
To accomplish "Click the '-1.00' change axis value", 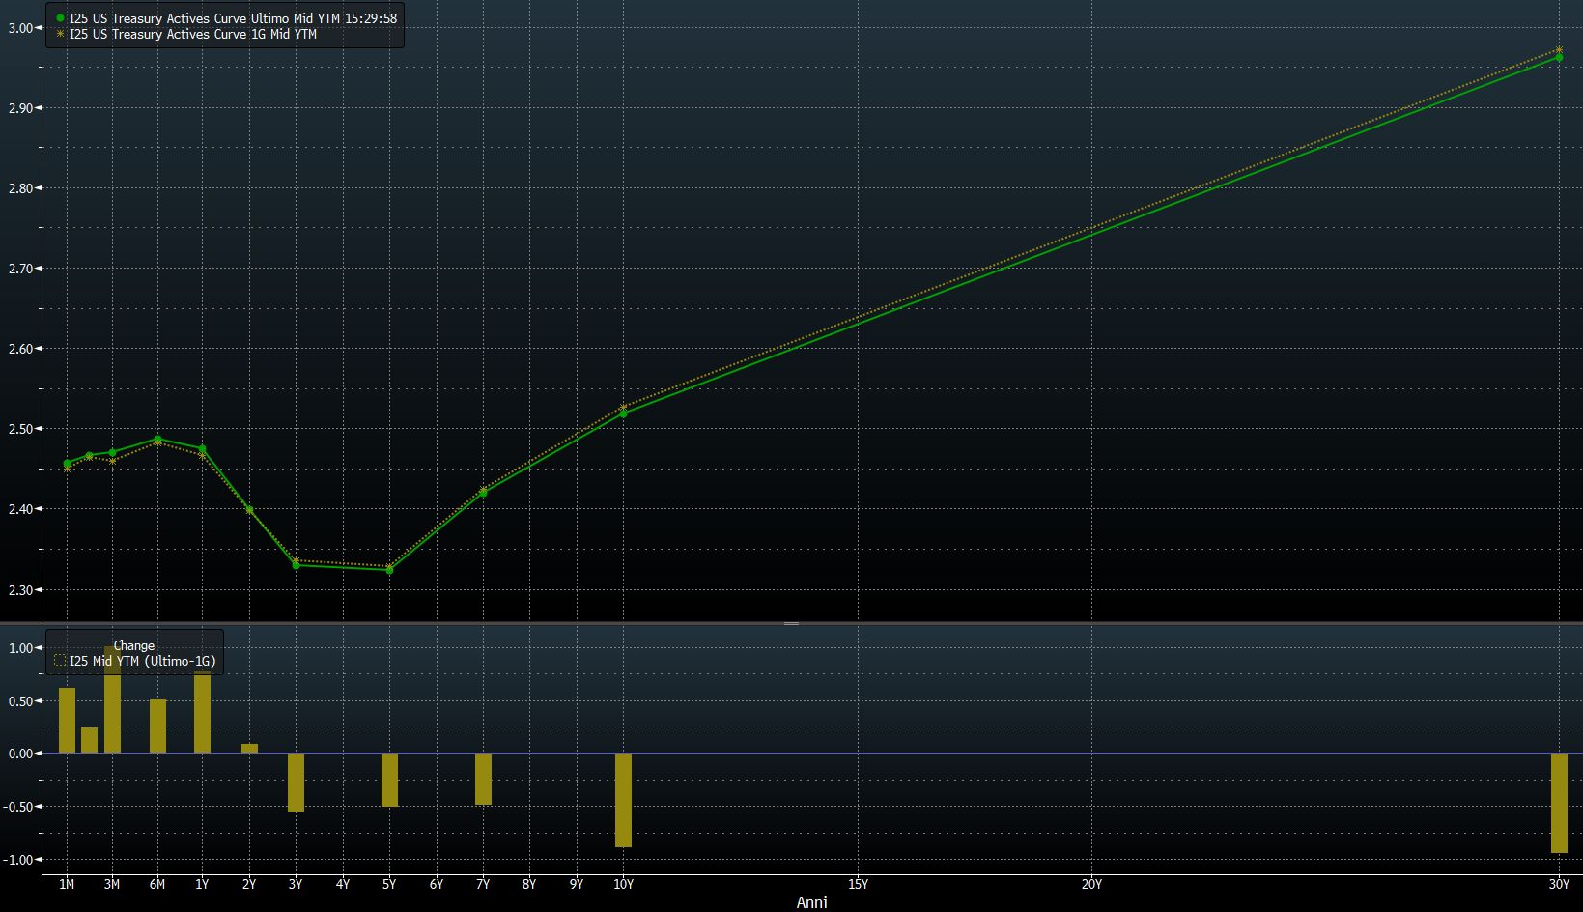I will tap(18, 860).
